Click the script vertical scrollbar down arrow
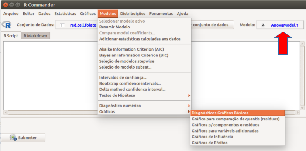The image size is (306, 151). [302, 108]
